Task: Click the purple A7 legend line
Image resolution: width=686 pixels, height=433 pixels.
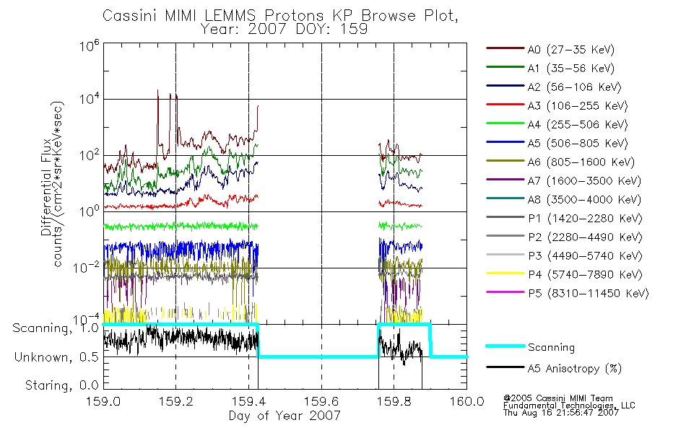Action: click(505, 179)
